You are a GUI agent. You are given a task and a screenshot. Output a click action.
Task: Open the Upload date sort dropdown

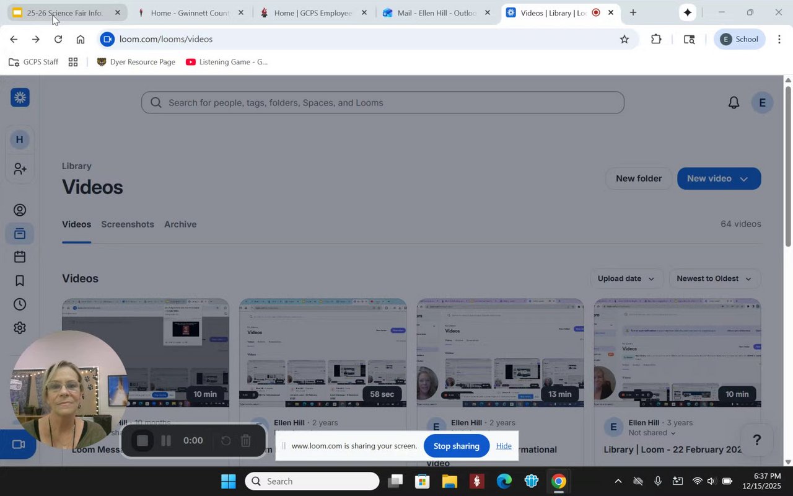point(626,278)
